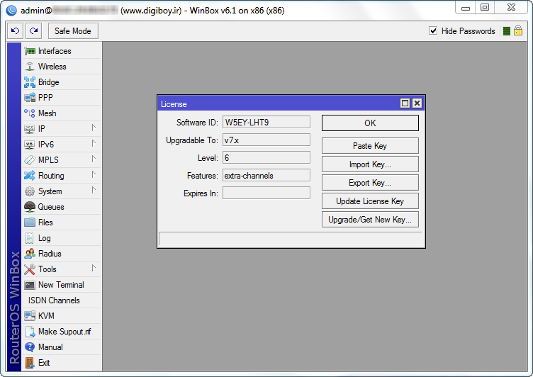Screen dimensions: 533x377
Task: Select the Wireless label in sidebar
Action: [52, 67]
